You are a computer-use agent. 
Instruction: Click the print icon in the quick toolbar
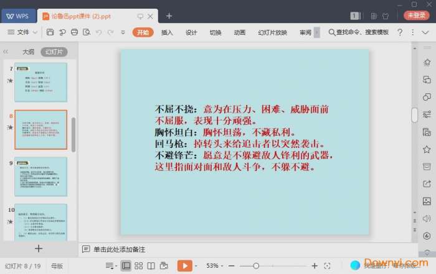pos(74,32)
